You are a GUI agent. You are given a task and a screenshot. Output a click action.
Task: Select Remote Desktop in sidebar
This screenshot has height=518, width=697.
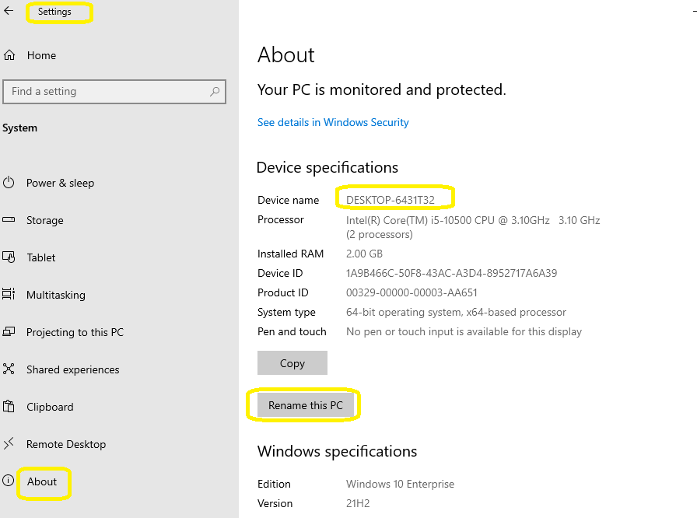(66, 444)
